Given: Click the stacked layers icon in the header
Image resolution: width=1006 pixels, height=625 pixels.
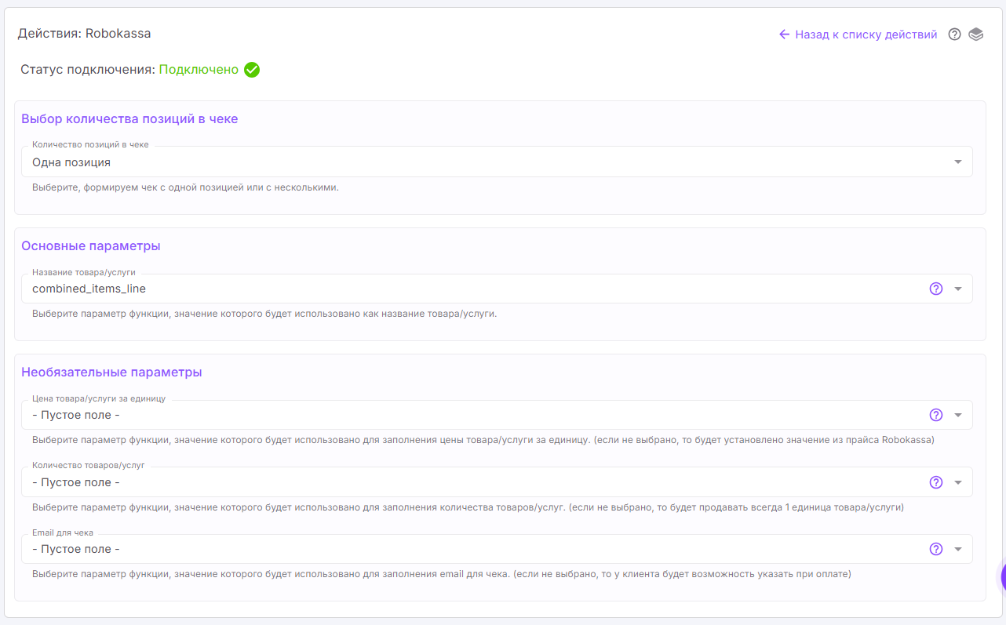Looking at the screenshot, I should coord(975,35).
